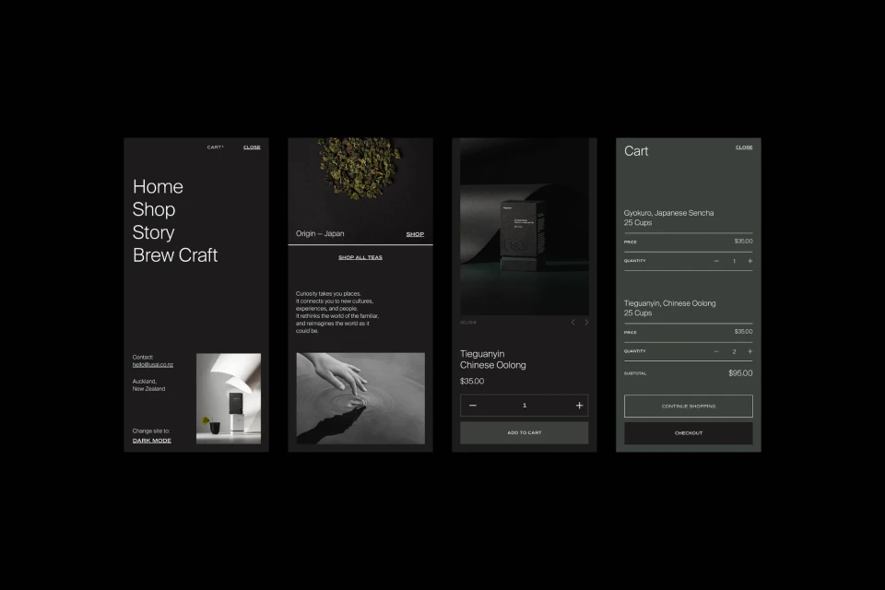Click the product vase thumbnail on the menu screen
The width and height of the screenshot is (885, 590).
pyautogui.click(x=228, y=398)
